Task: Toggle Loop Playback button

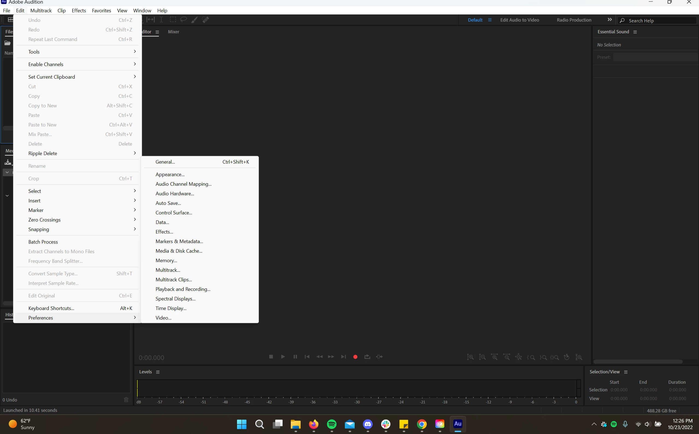Action: pyautogui.click(x=367, y=357)
